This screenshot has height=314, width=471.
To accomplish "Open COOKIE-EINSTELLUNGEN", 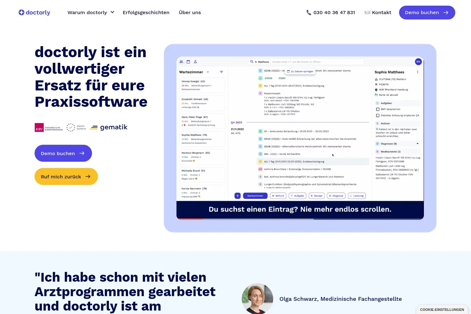I will click(x=442, y=310).
